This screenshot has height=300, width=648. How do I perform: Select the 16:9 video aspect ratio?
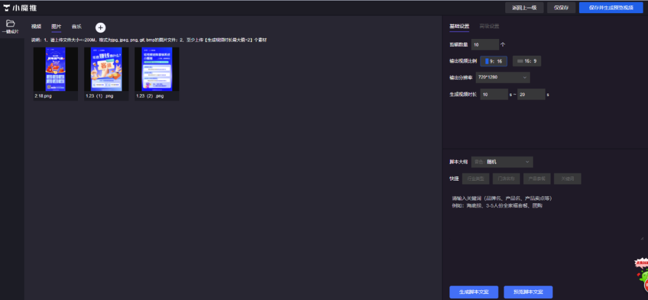pos(527,61)
